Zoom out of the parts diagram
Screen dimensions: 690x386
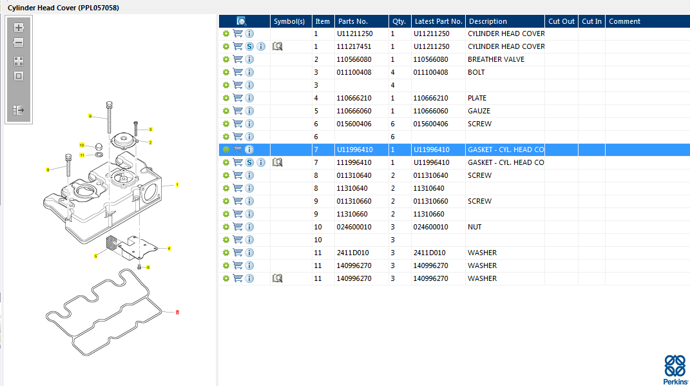tap(19, 43)
